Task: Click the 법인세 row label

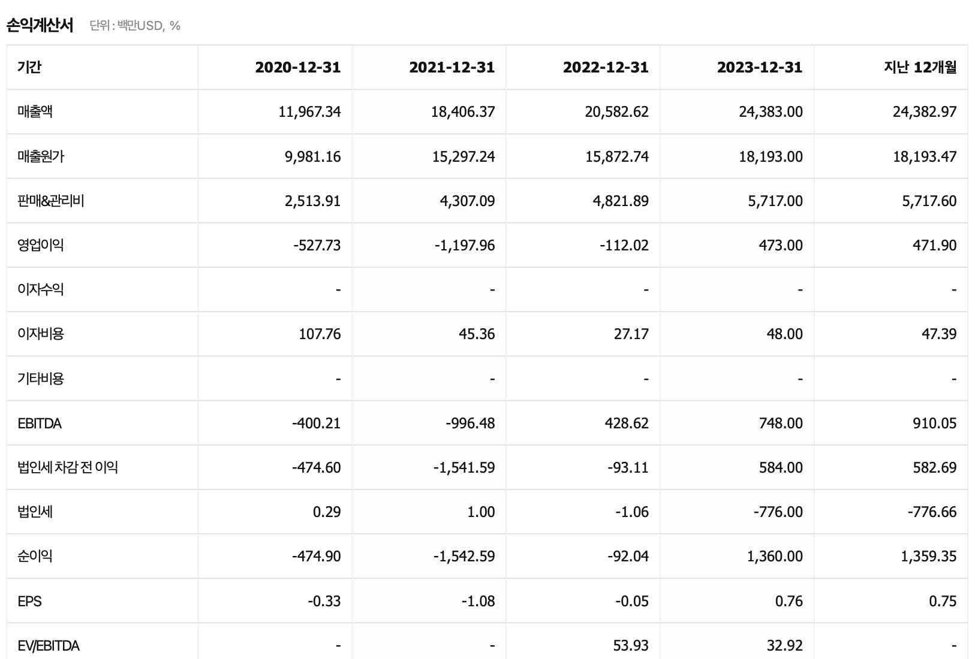Action: (35, 512)
